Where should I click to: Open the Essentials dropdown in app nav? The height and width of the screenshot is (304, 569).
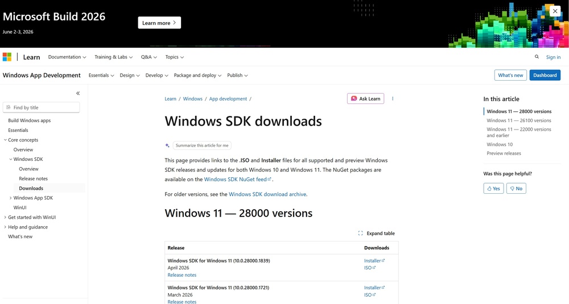tap(101, 76)
